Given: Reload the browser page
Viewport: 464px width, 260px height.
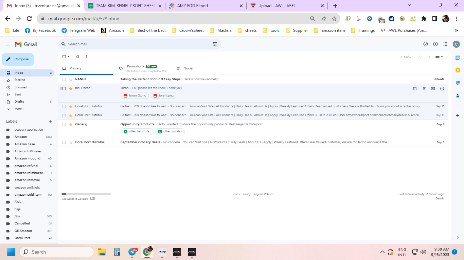Looking at the screenshot, I should point(29,19).
